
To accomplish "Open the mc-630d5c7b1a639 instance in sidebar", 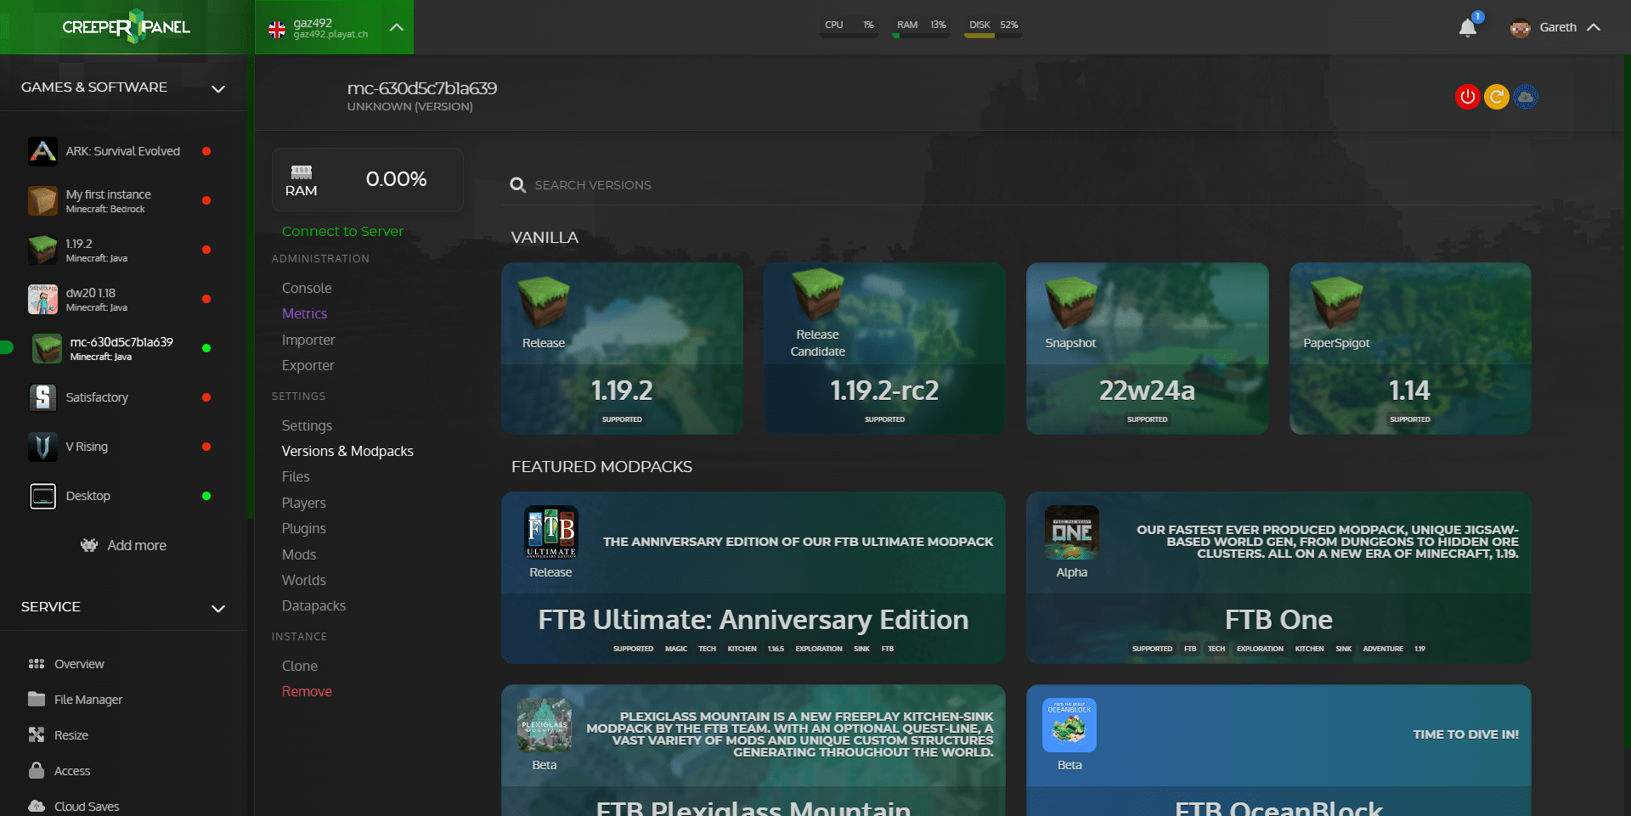I will pos(121,348).
